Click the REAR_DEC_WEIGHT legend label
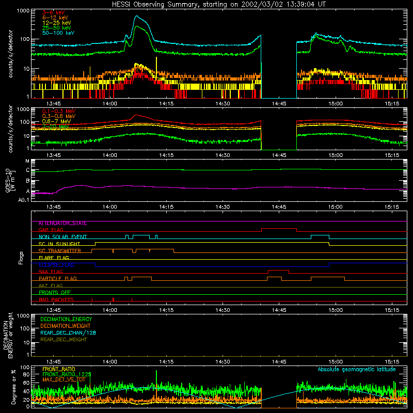Viewport: 413px width, 413px height. 63,340
